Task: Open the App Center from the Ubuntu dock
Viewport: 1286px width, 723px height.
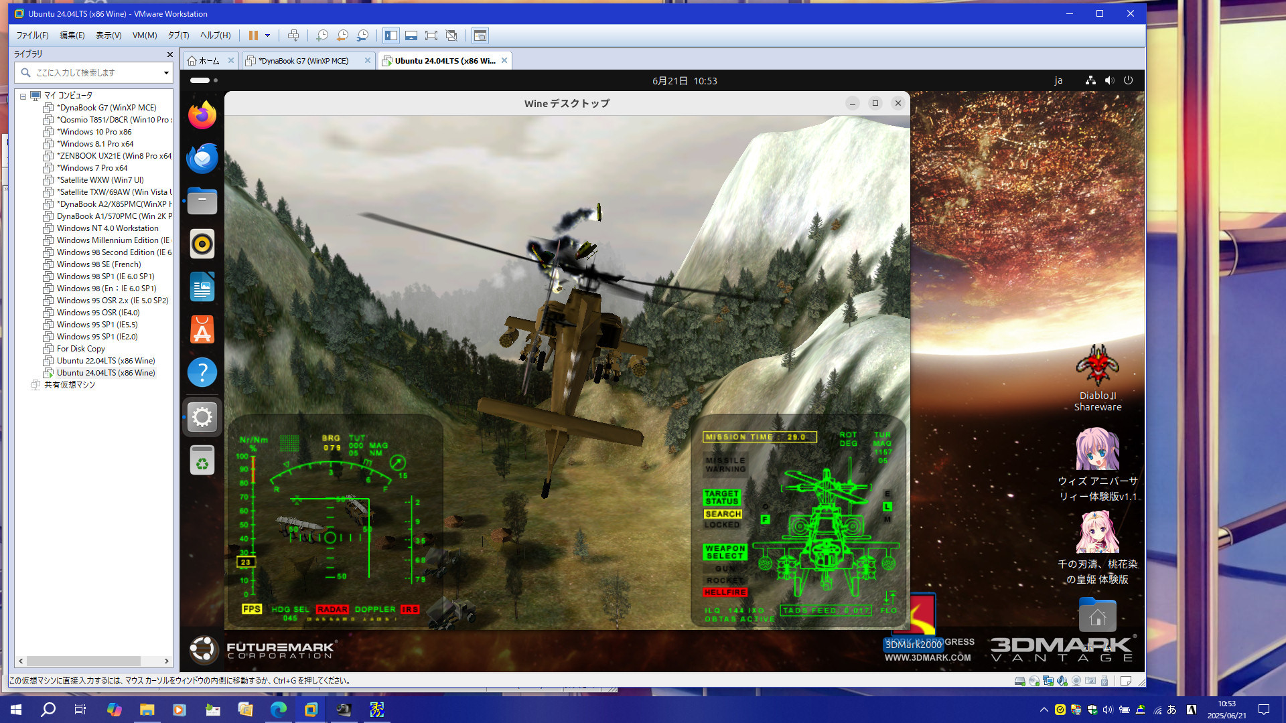Action: [202, 329]
